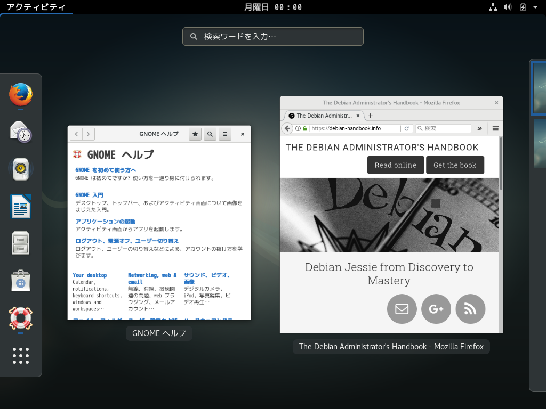Open the Help lifebuoy icon in the dock
The height and width of the screenshot is (409, 546).
[20, 317]
